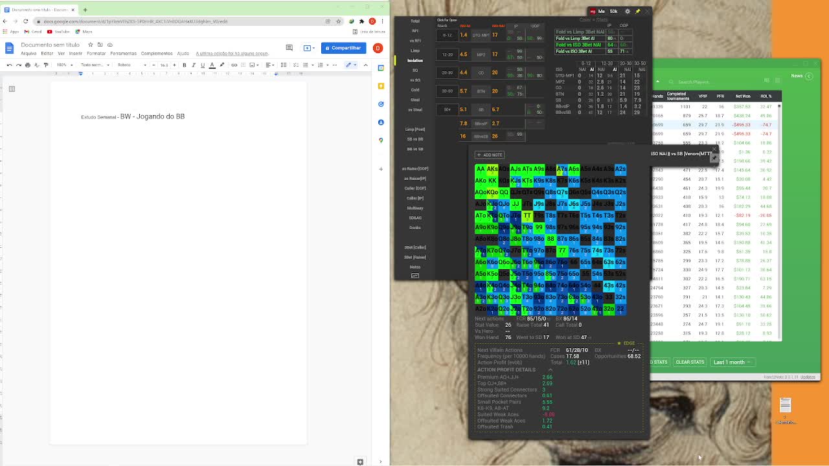Open Google Tasks in side panel
The height and width of the screenshot is (466, 829).
click(381, 104)
